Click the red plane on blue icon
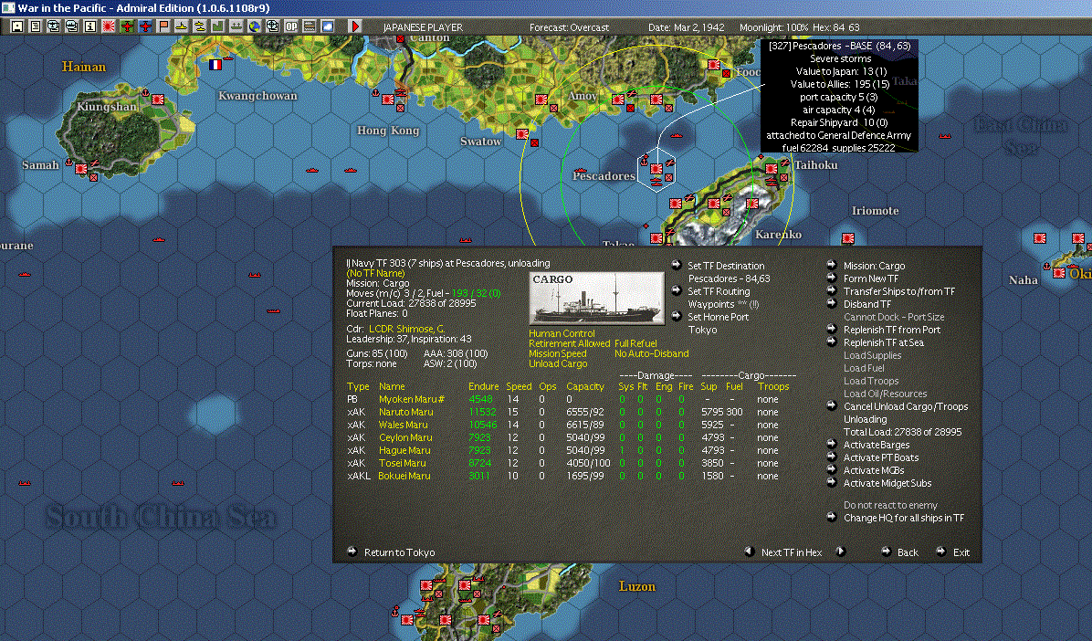This screenshot has height=641, width=1092. [145, 26]
